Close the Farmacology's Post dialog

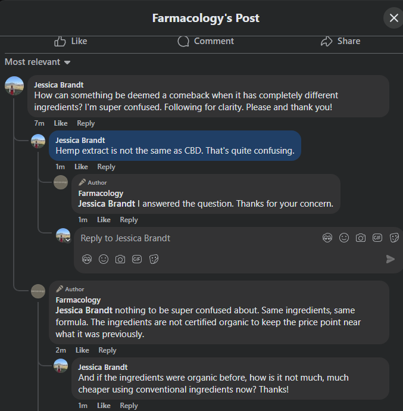pyautogui.click(x=393, y=18)
